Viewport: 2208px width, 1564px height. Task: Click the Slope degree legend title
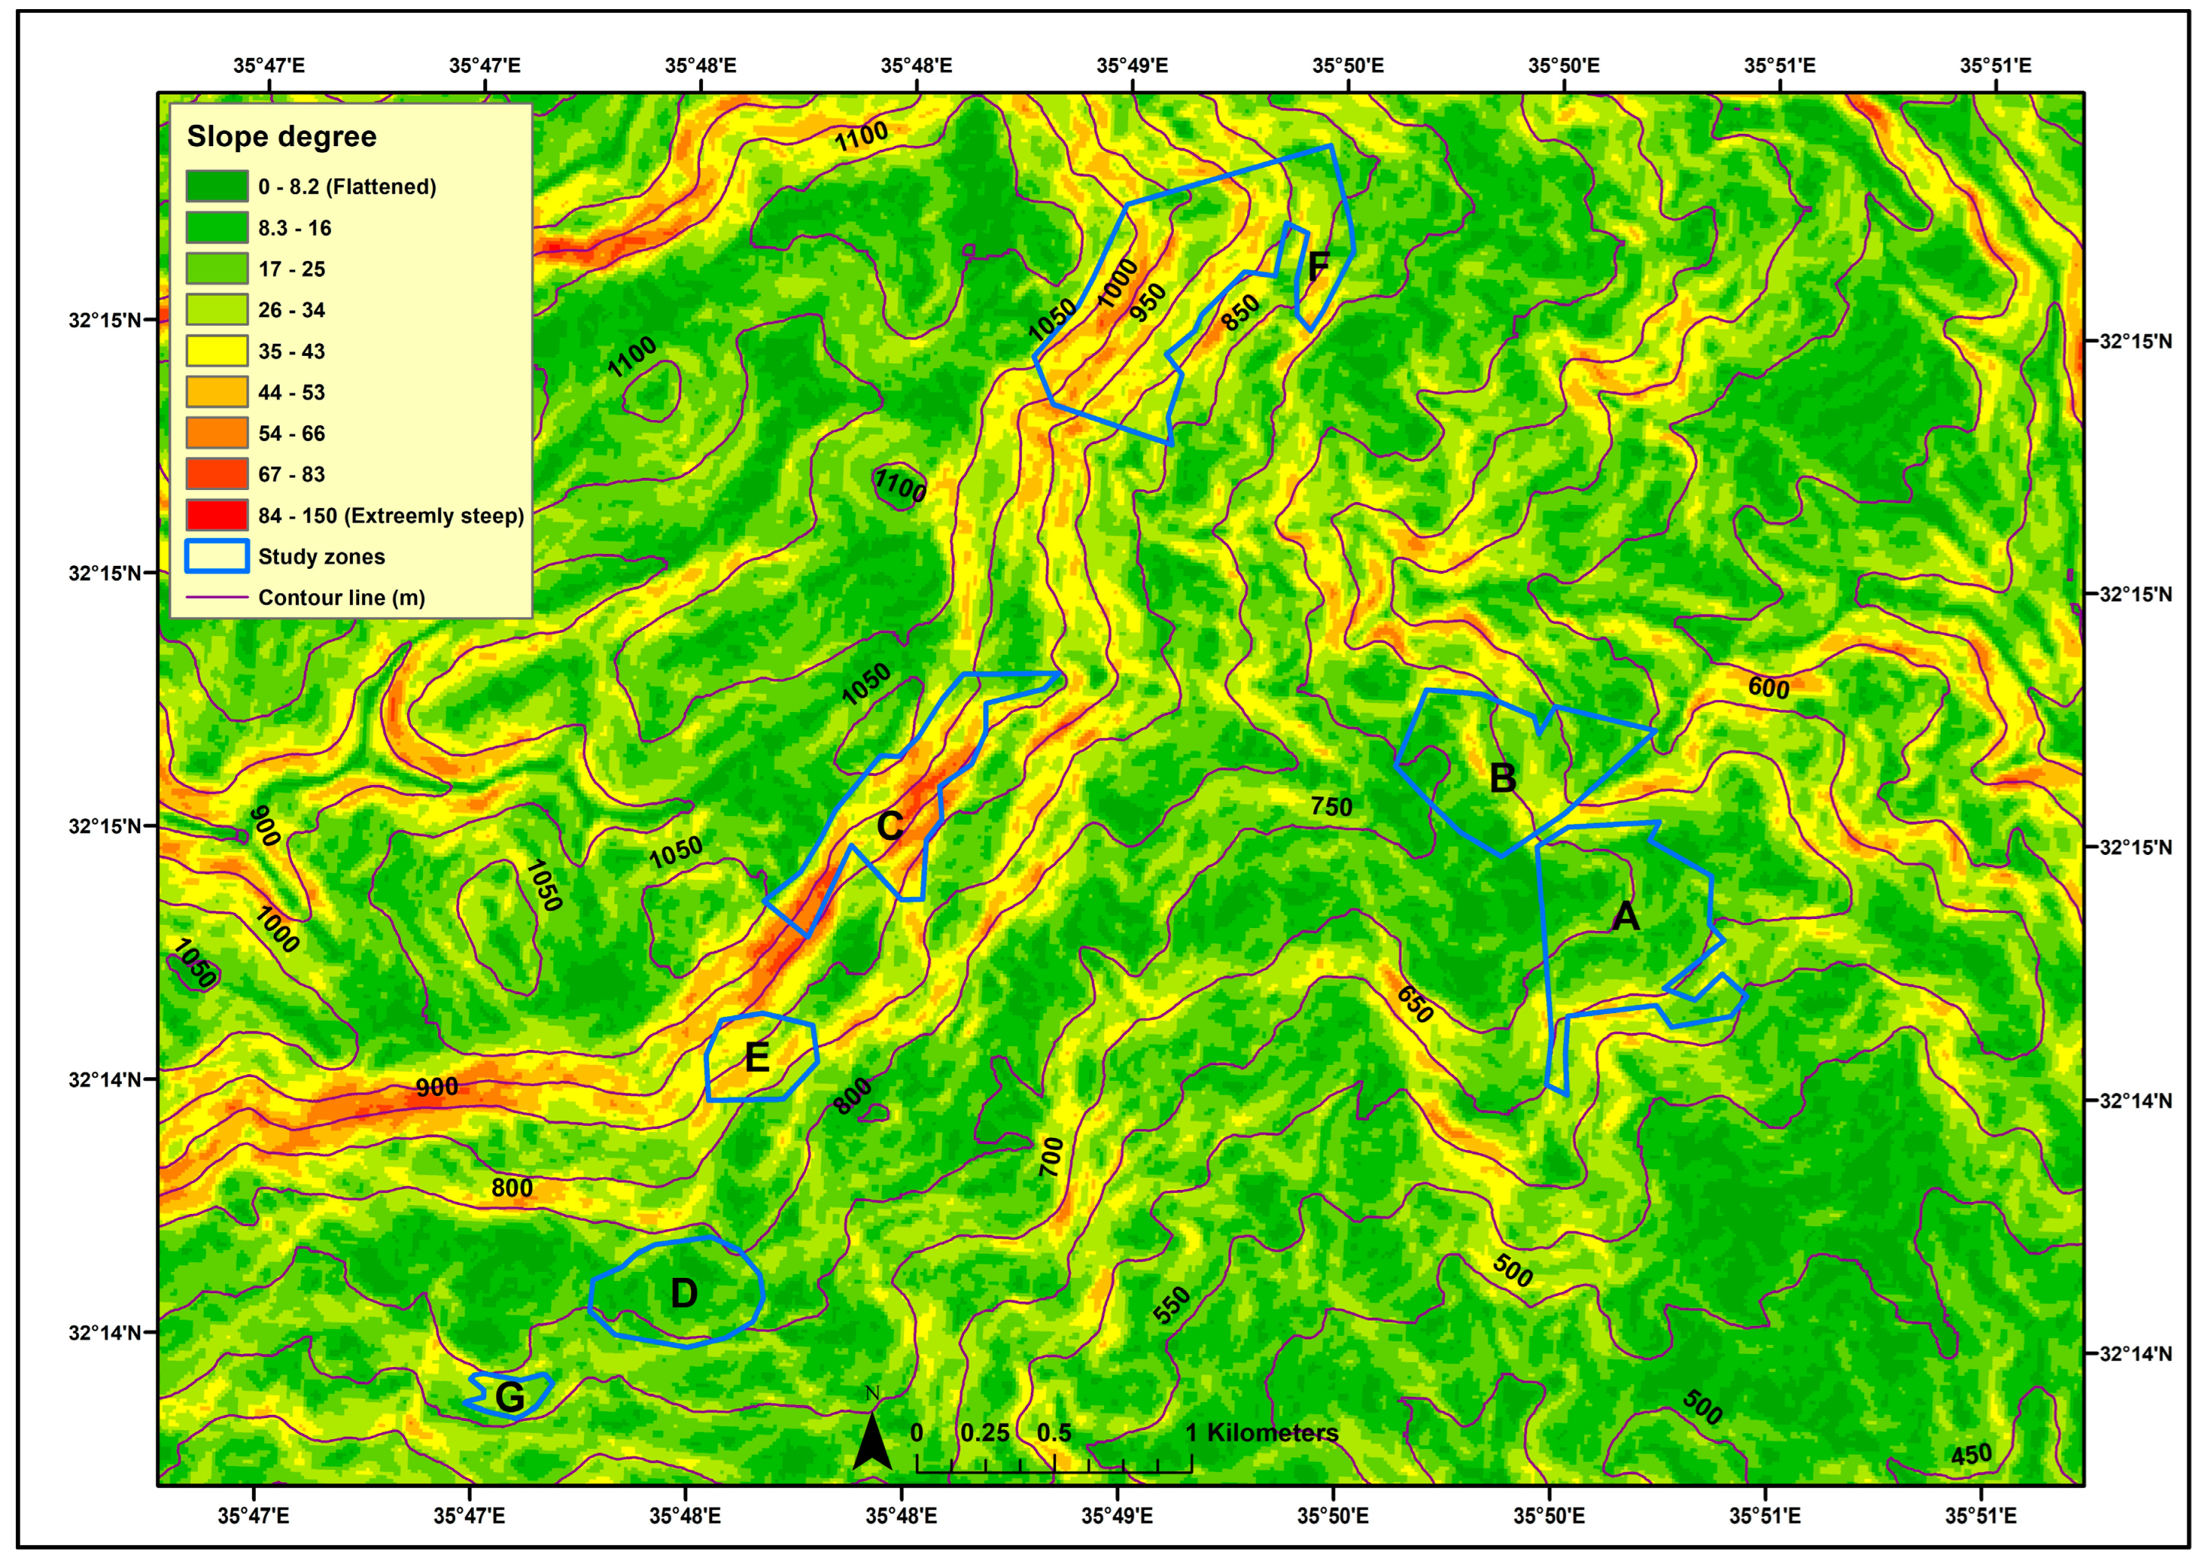click(282, 137)
